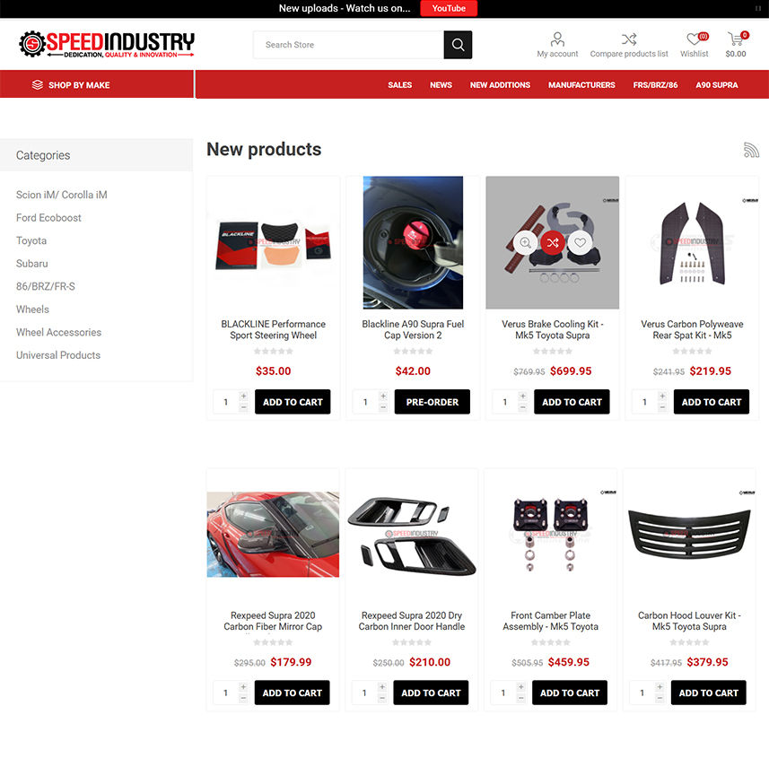Open Rexpeed Carbon Fiber Mirror Cap thumbnail
The image size is (769, 767).
click(x=273, y=535)
